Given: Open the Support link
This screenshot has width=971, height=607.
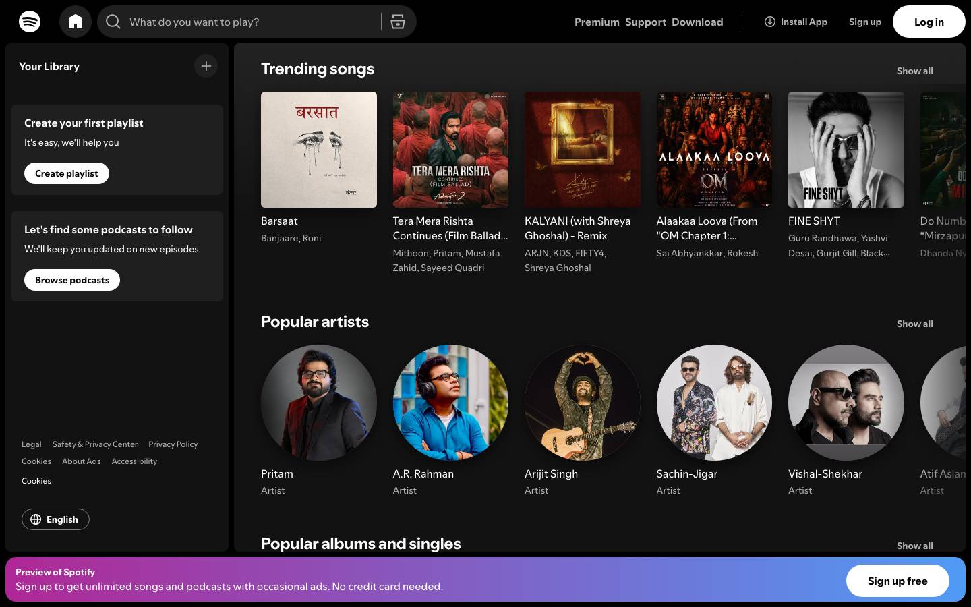Looking at the screenshot, I should click(645, 22).
